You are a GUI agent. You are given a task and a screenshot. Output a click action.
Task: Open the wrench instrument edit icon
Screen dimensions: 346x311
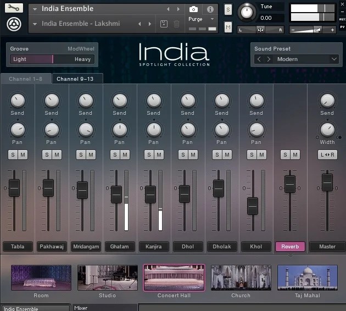tap(14, 8)
